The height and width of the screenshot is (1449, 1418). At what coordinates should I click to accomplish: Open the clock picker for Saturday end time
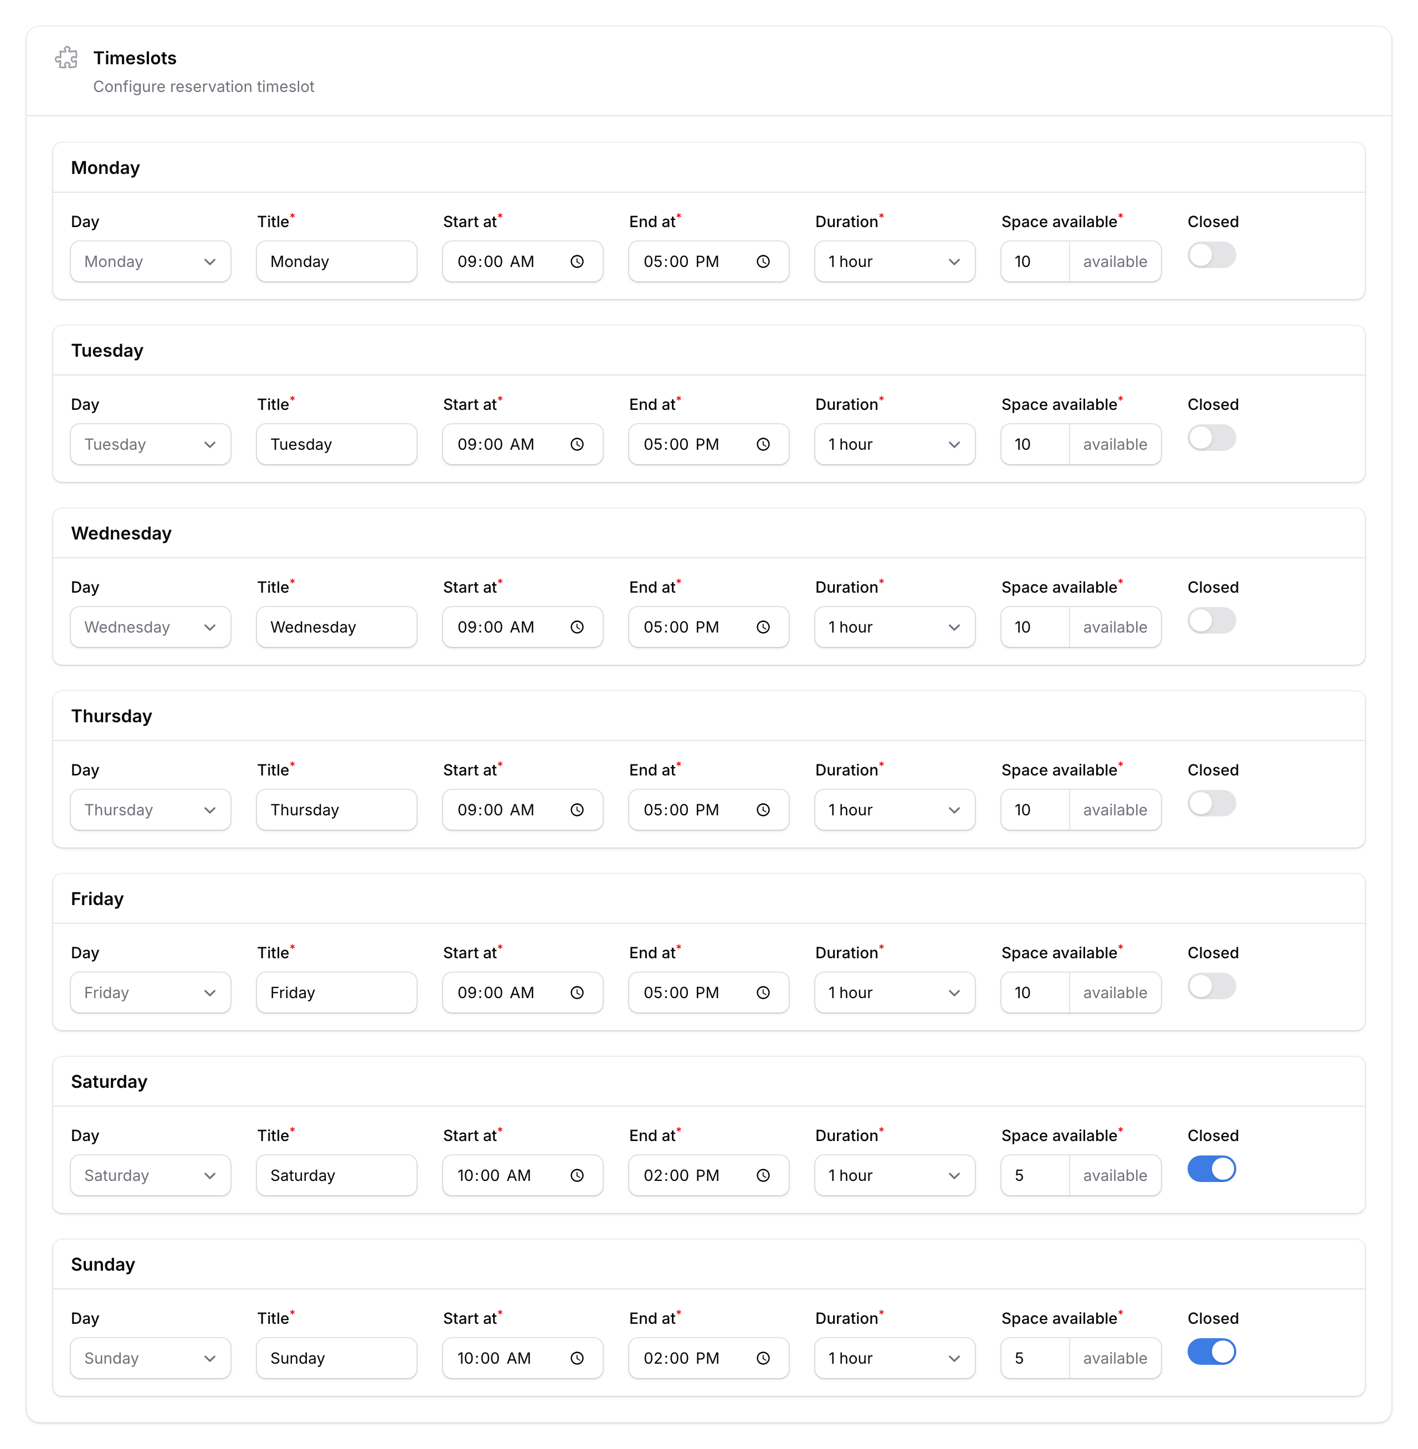[763, 1175]
